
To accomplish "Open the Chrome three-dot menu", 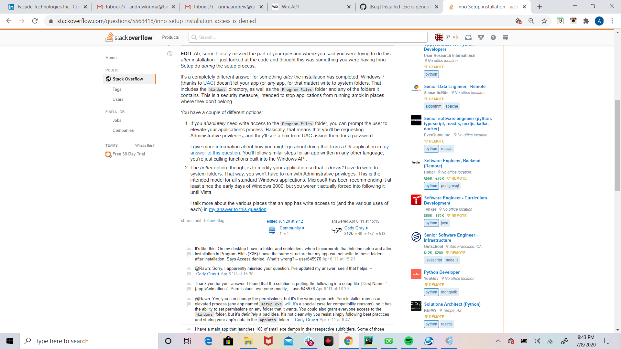I will [x=612, y=21].
